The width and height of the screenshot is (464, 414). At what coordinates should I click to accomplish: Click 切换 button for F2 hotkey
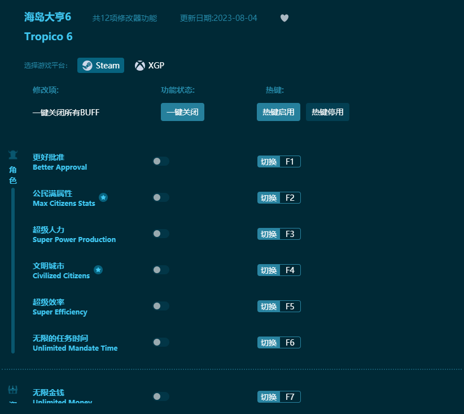click(x=269, y=198)
